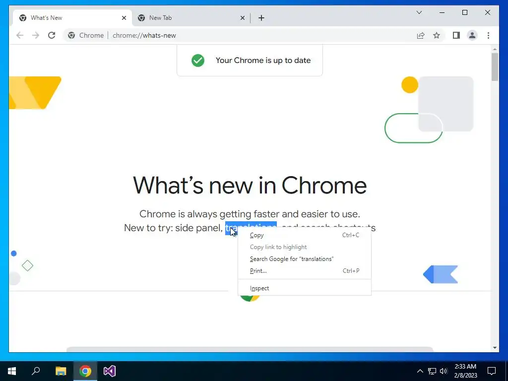Click the green checkmark status icon
This screenshot has width=508, height=381.
(x=198, y=60)
